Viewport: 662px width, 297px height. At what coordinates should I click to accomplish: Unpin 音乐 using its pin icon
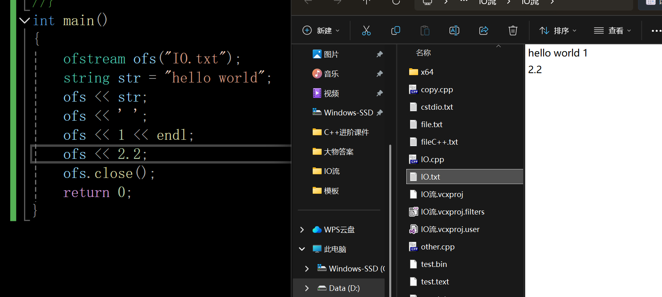379,74
